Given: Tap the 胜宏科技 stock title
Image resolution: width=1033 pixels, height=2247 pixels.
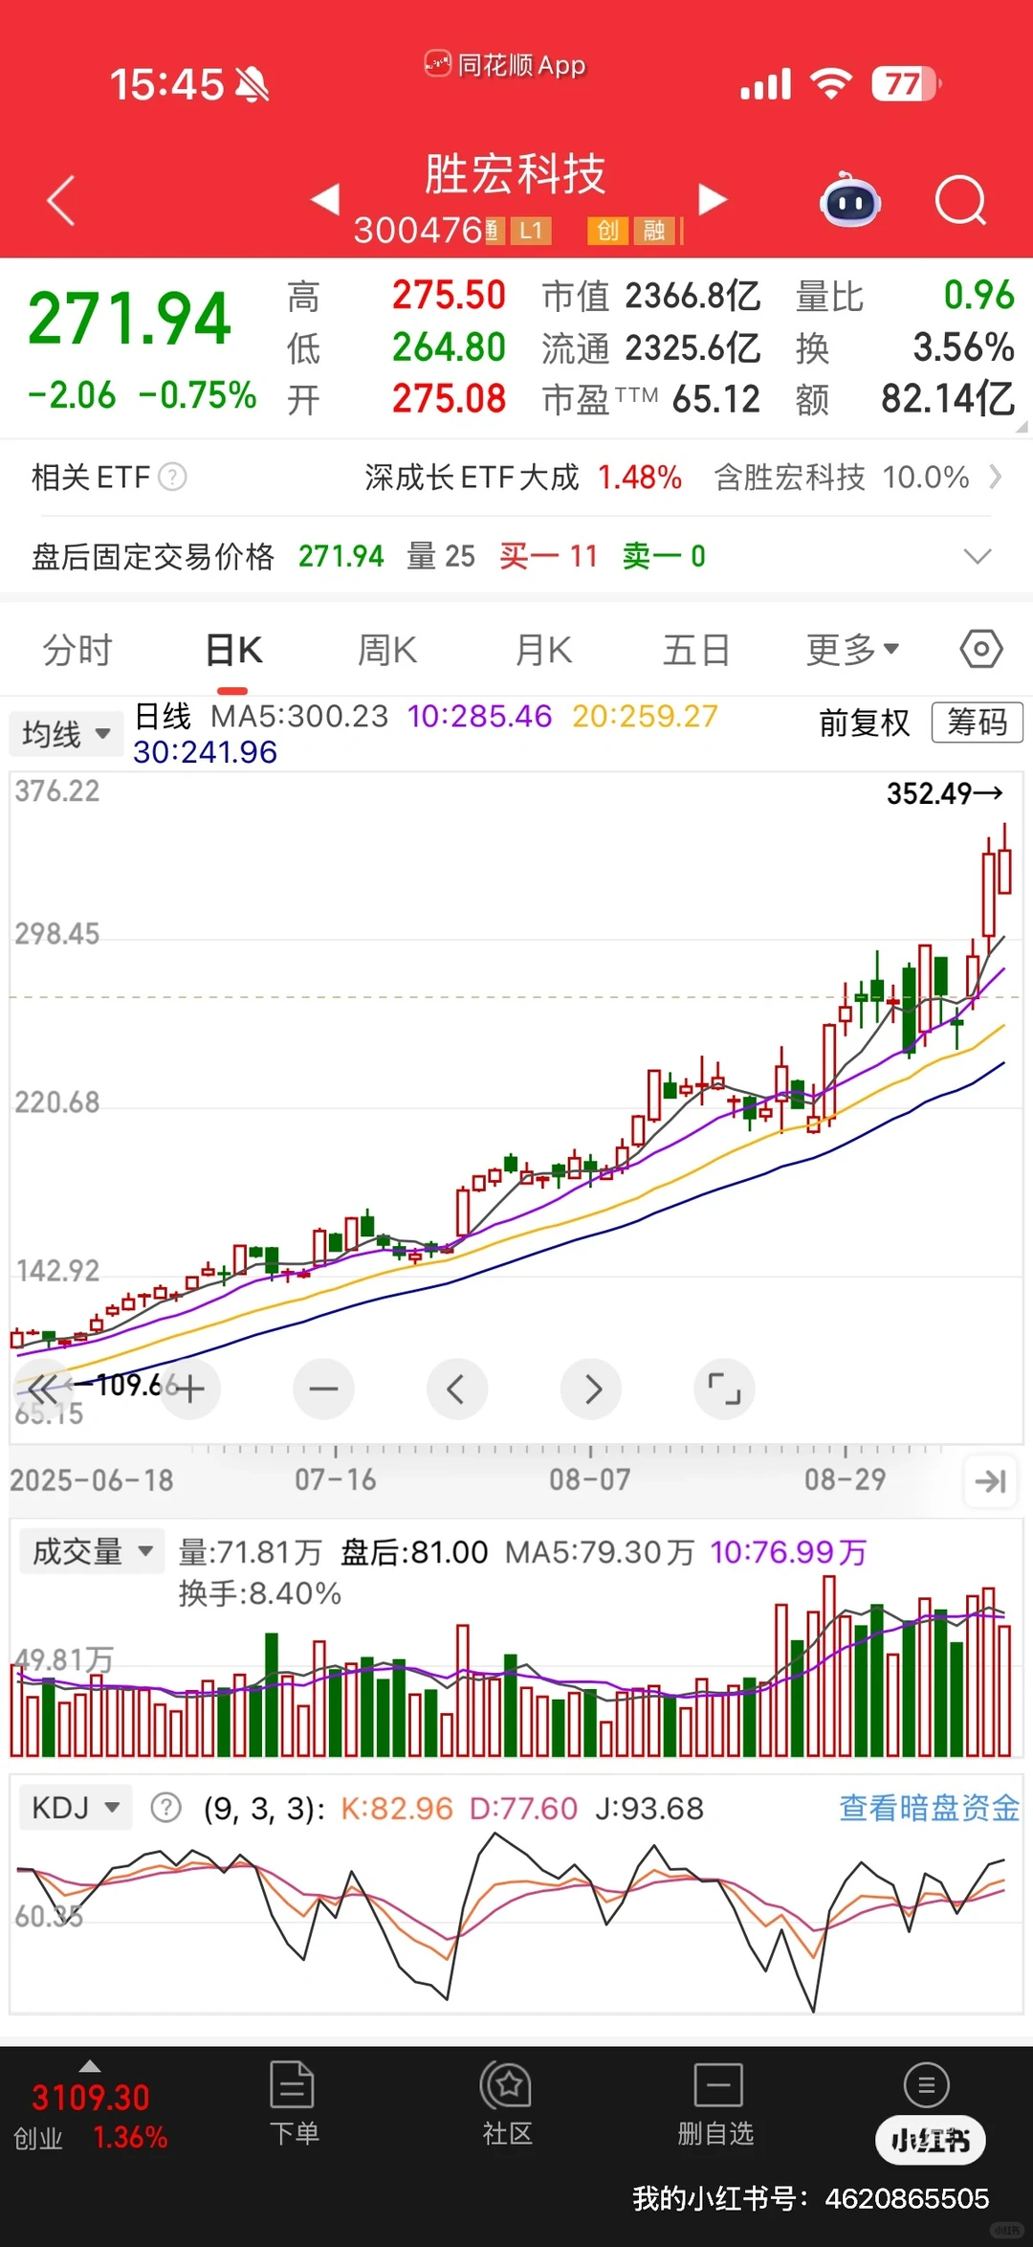Looking at the screenshot, I should coord(516,174).
